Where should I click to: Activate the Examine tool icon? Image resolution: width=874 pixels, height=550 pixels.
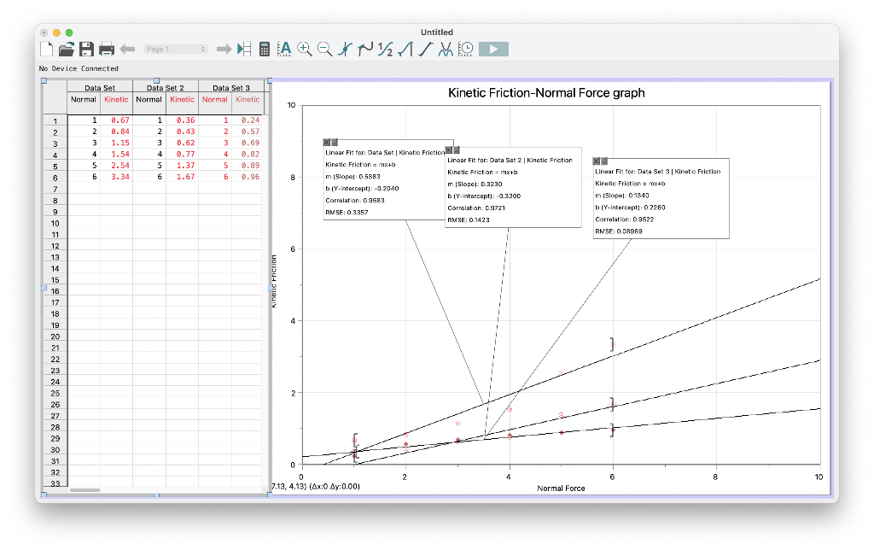[346, 49]
